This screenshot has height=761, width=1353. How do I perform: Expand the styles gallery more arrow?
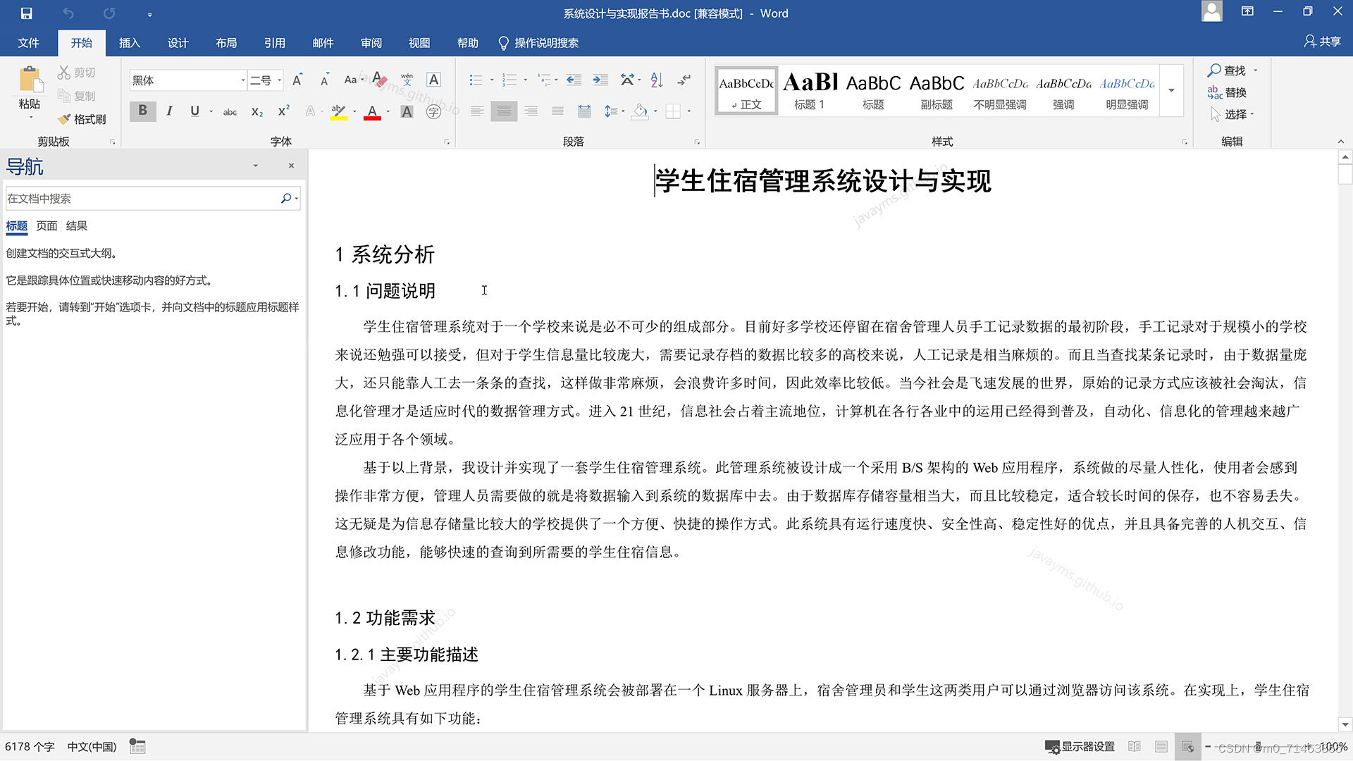pos(1171,90)
